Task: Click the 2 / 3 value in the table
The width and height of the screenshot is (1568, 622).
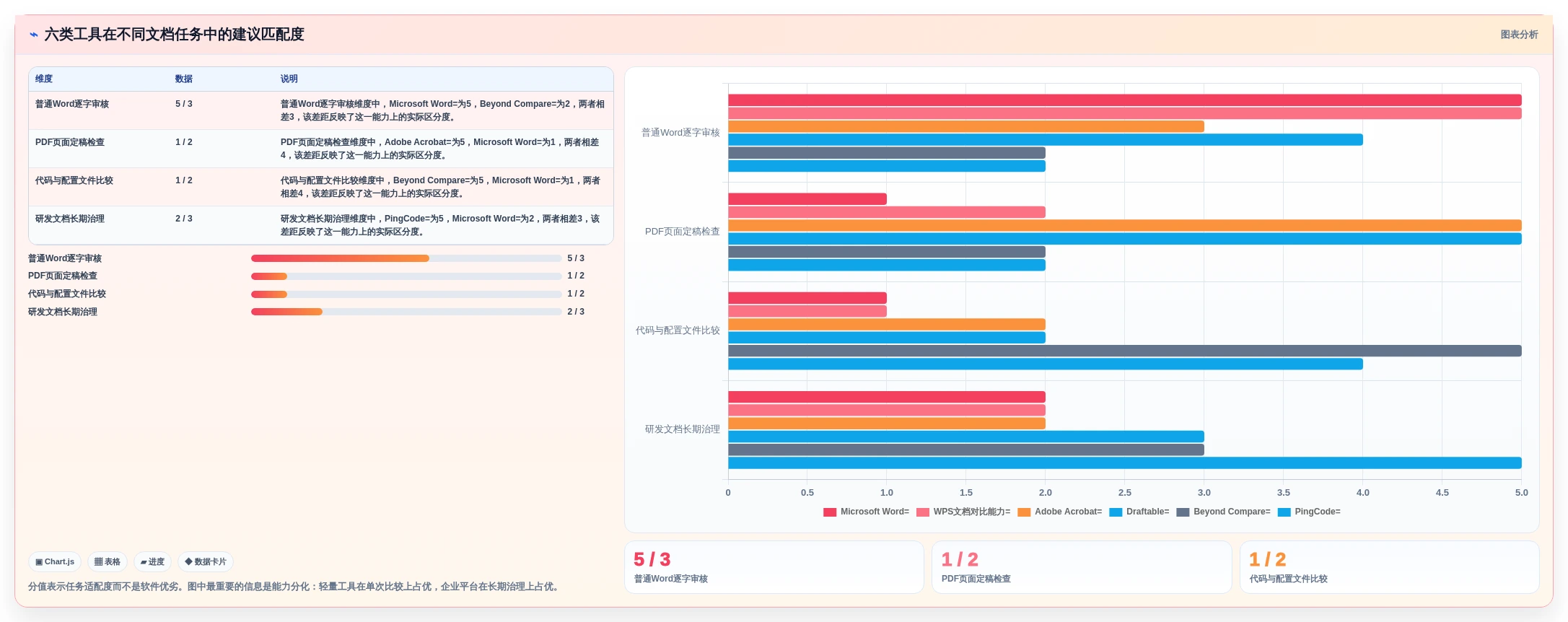Action: (x=184, y=219)
